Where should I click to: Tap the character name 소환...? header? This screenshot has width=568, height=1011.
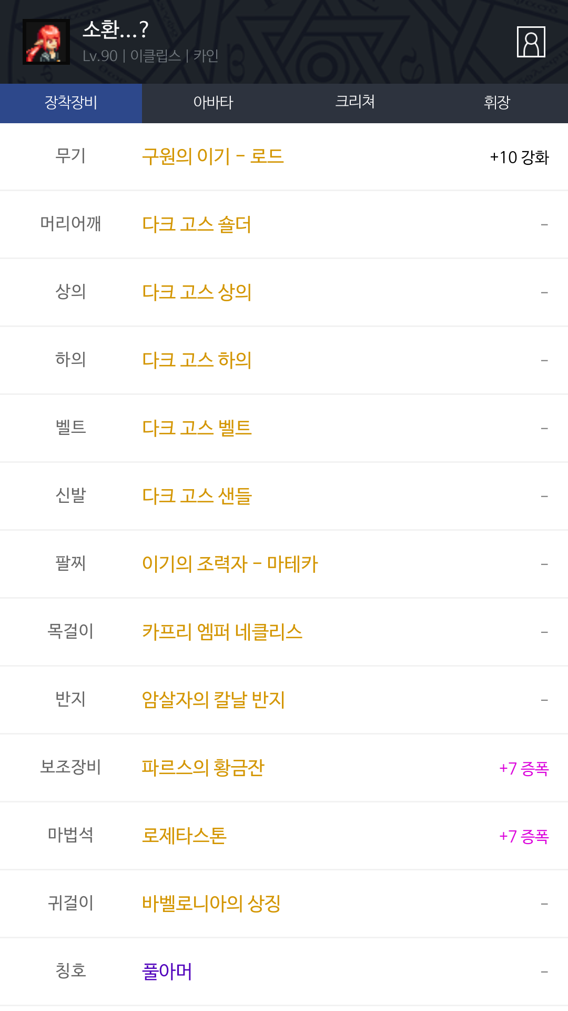pos(116,30)
